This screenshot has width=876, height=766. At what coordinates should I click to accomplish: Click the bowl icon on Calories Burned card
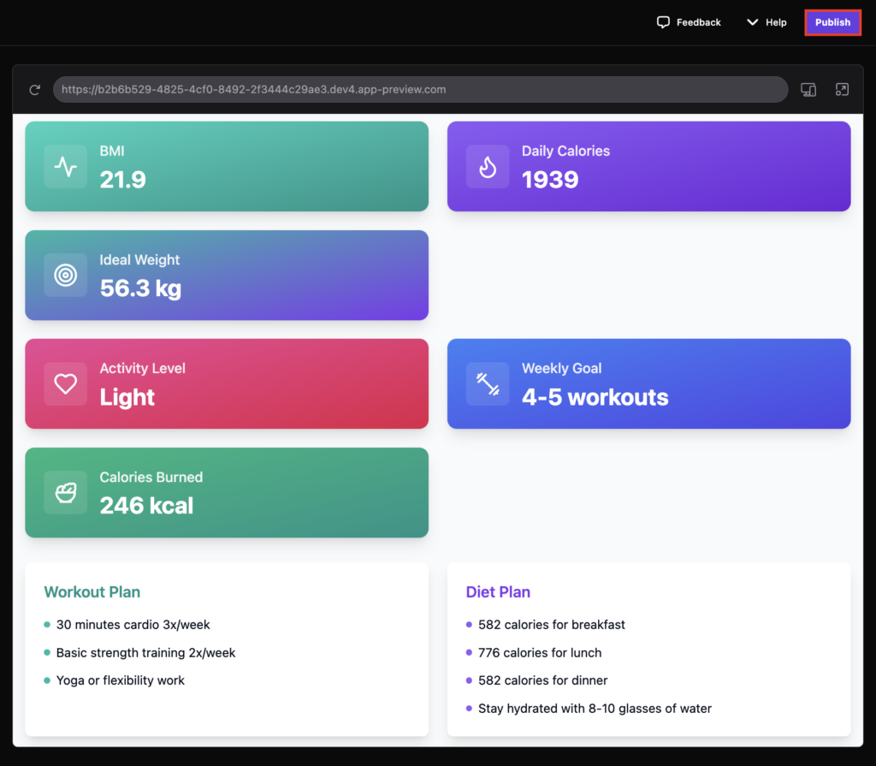65,492
